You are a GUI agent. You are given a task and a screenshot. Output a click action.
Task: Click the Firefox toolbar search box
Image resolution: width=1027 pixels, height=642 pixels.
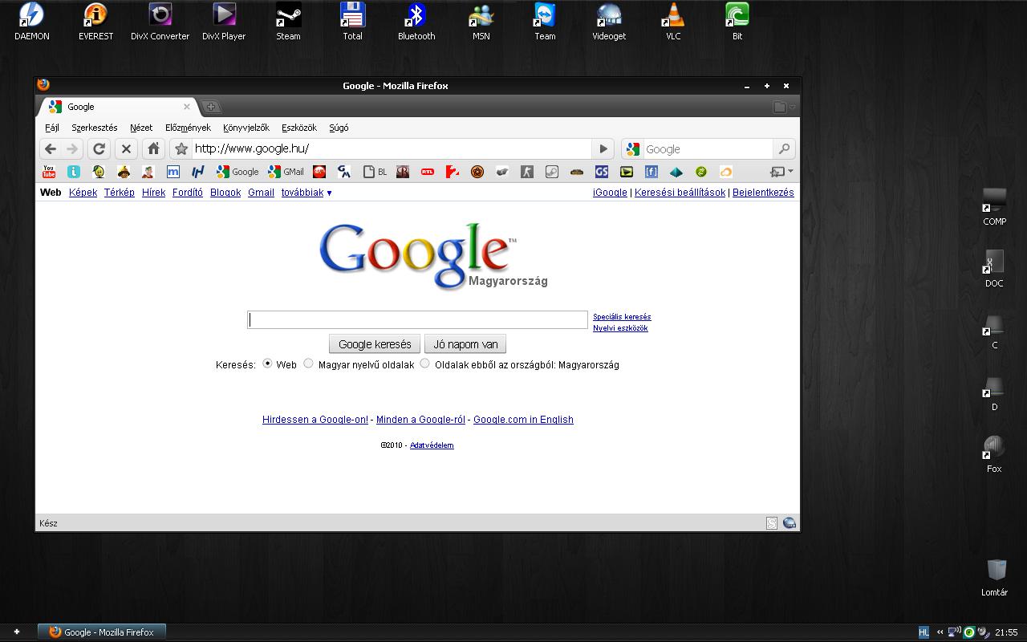coord(708,149)
